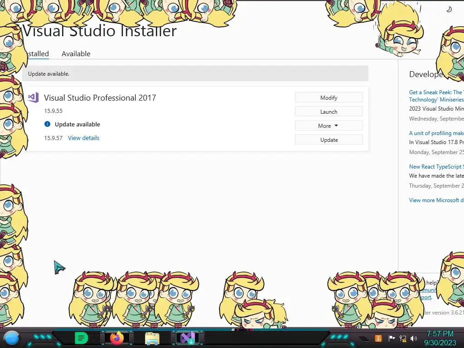Screen dimensions: 464x348
Task: Open the 'New React TypeScript' news link
Action: (436, 167)
